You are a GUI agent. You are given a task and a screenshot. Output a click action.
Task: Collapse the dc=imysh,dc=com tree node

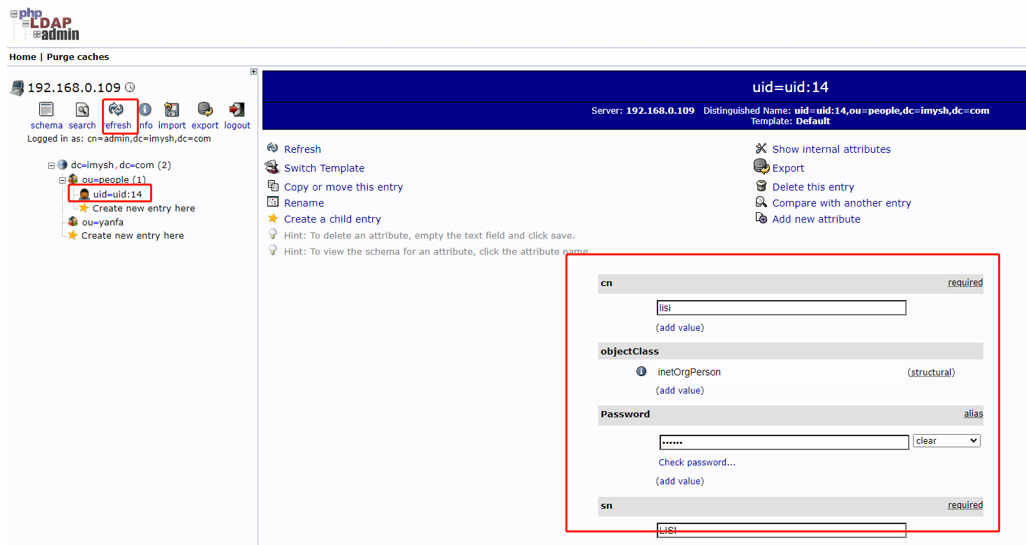[51, 165]
